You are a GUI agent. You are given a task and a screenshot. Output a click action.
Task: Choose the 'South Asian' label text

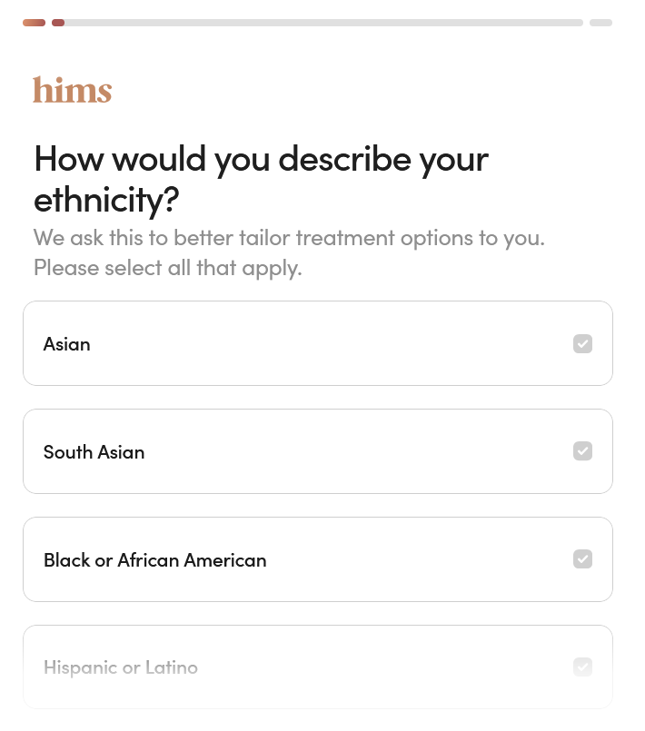pos(94,452)
